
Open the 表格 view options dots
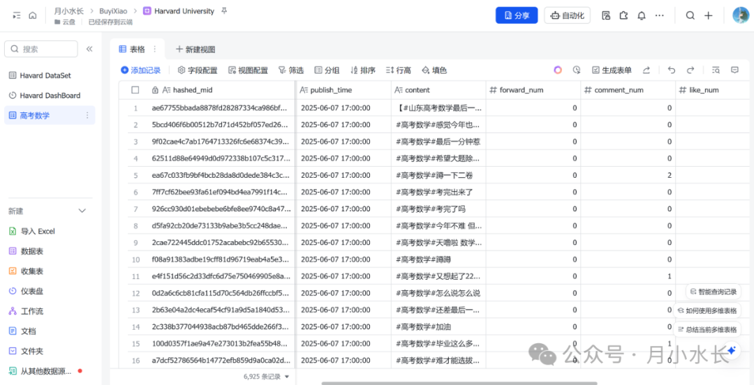pos(155,49)
